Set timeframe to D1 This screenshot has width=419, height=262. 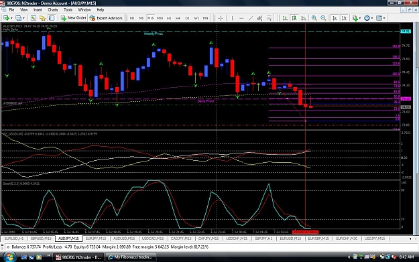(187, 18)
